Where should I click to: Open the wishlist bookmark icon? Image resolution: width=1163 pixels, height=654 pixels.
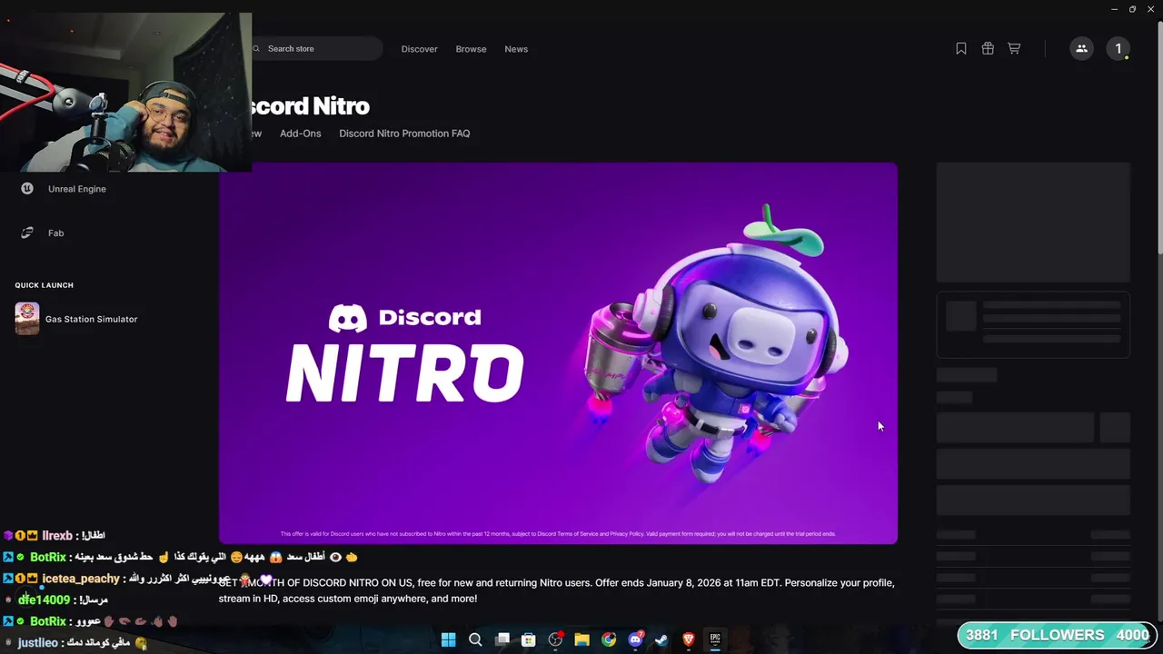tap(961, 49)
